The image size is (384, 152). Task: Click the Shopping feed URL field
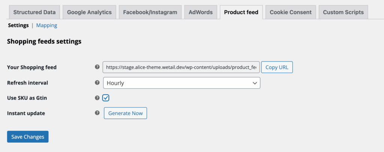pyautogui.click(x=181, y=67)
